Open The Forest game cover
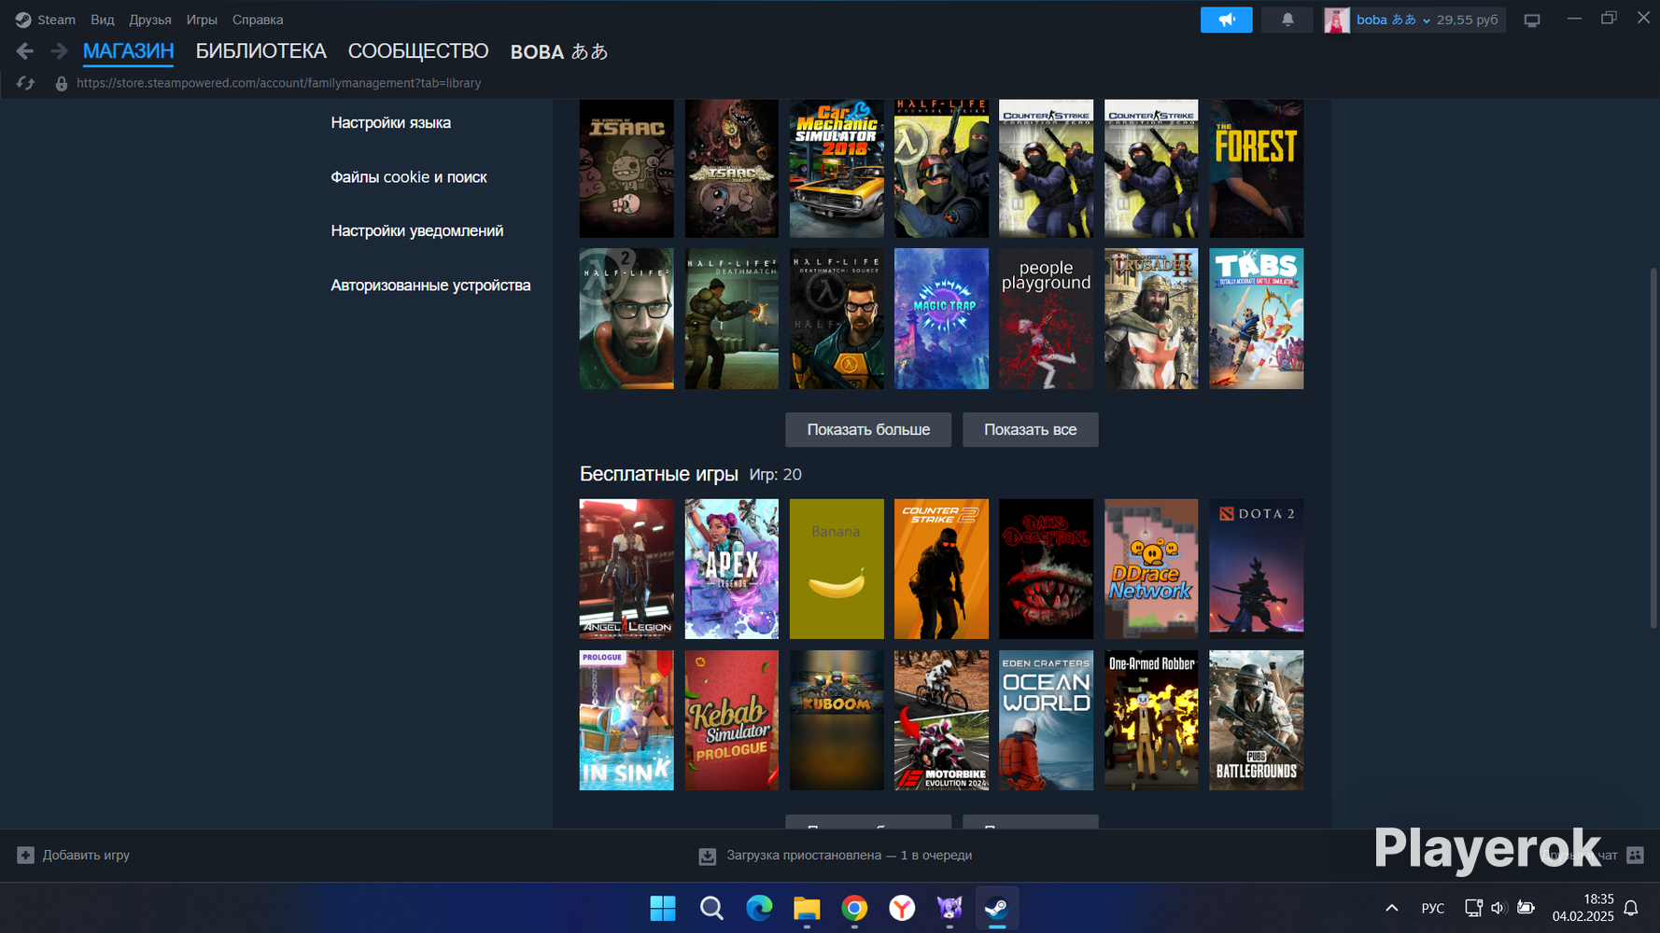 (1257, 168)
